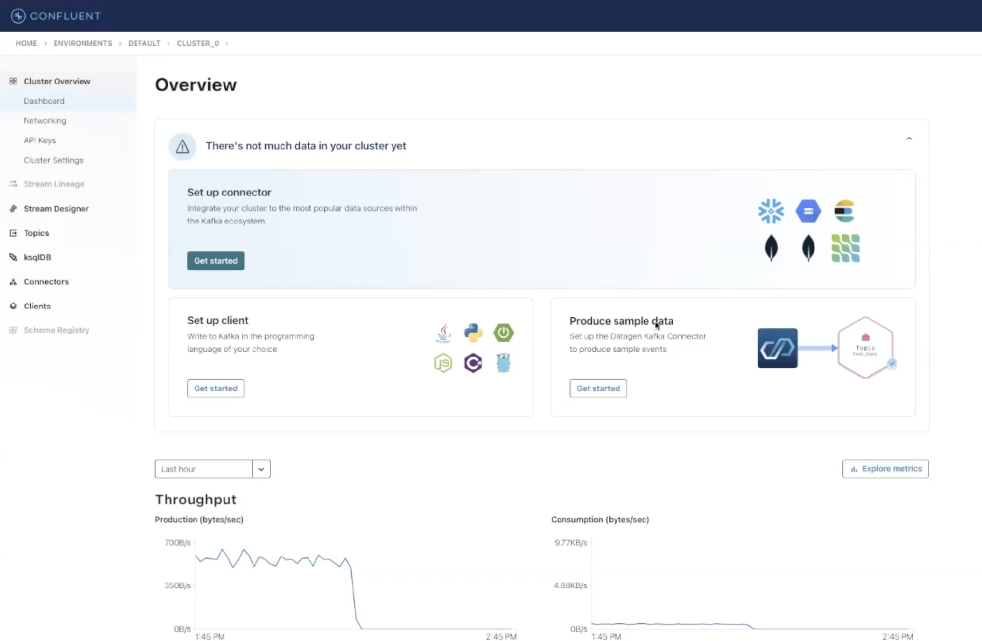Click the Confluent logo icon in header
The height and width of the screenshot is (641, 982).
tap(18, 16)
